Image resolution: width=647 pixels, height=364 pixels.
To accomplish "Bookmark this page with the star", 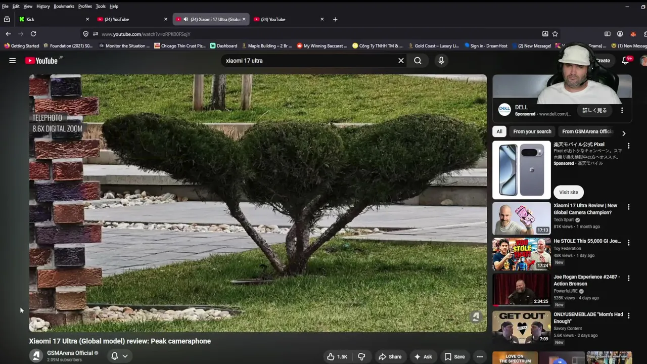I will pos(555,34).
